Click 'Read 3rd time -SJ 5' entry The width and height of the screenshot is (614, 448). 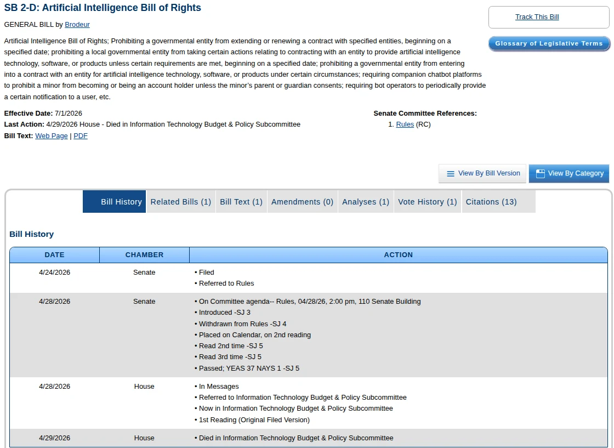tap(230, 357)
